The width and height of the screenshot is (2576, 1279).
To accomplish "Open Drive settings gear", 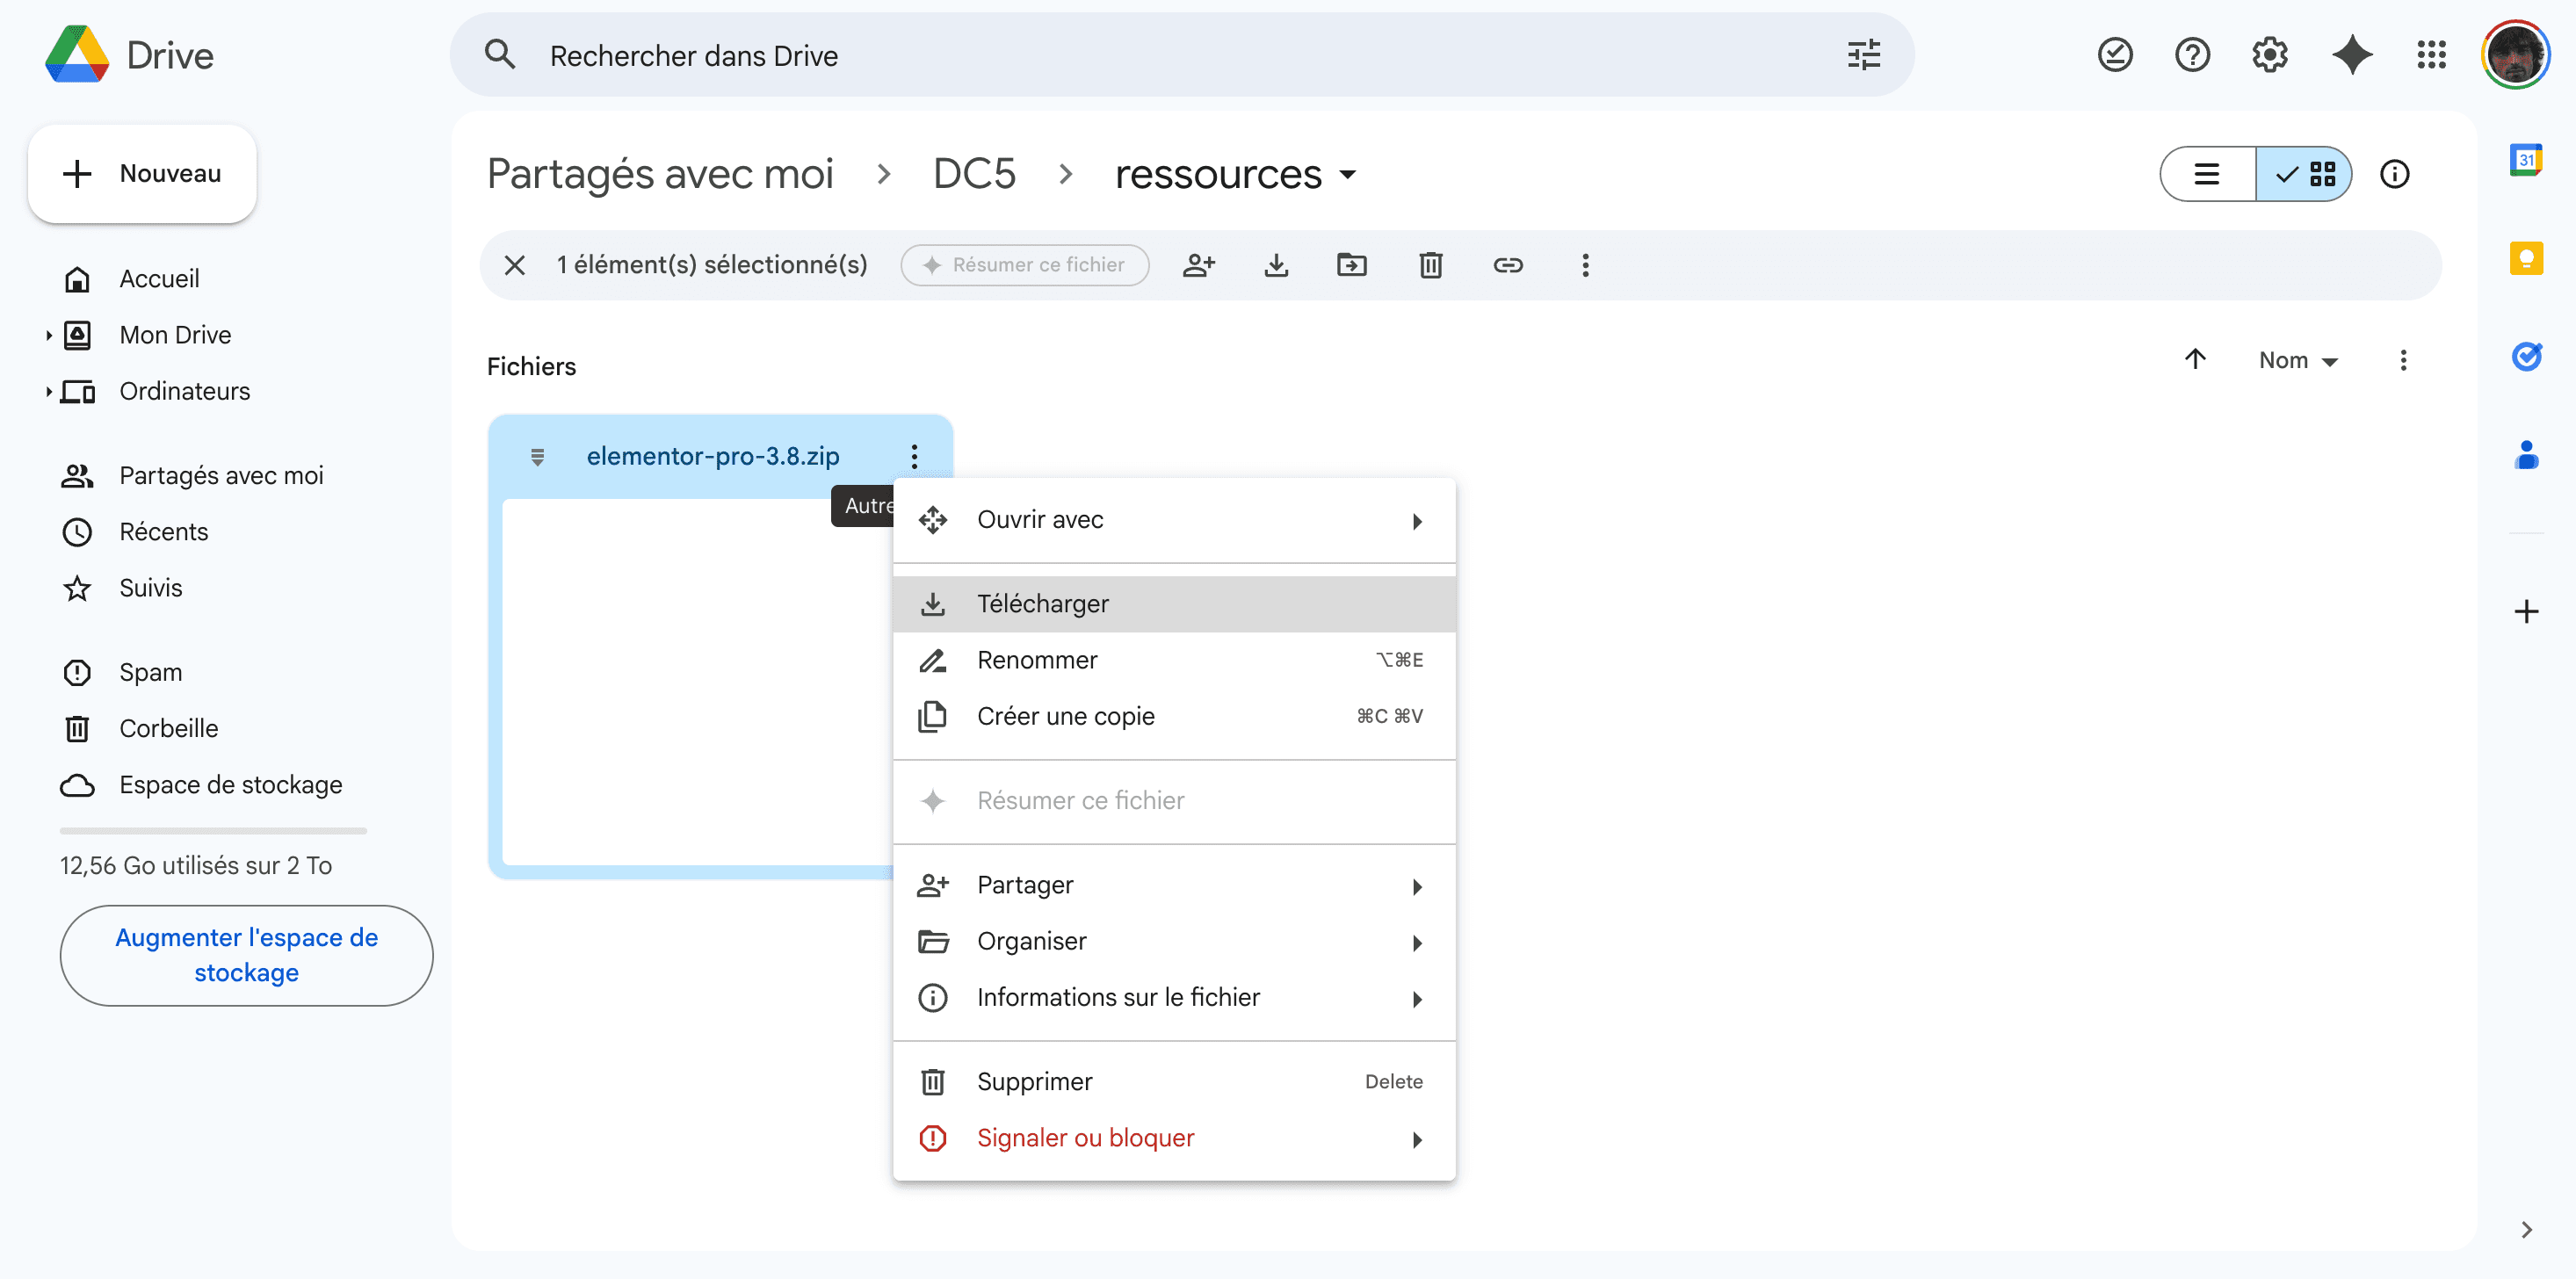I will point(2270,55).
